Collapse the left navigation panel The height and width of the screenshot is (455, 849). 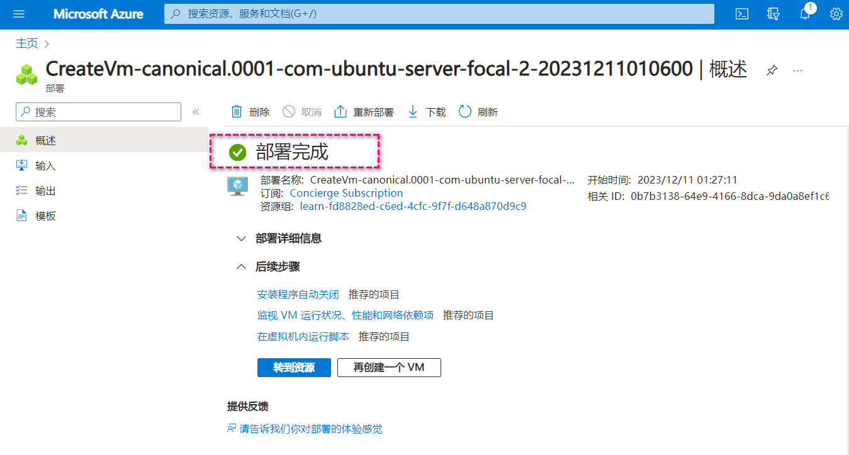(196, 112)
